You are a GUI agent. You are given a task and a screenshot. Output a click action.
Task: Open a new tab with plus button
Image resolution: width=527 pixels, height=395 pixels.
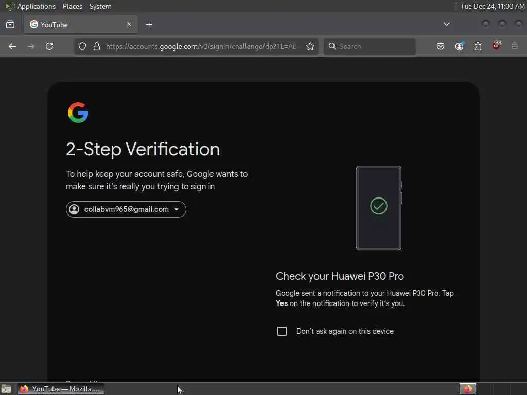pyautogui.click(x=149, y=25)
